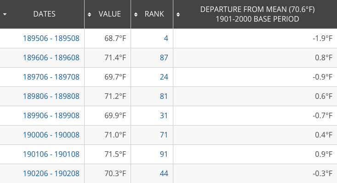Sort table by the DATES column header
This screenshot has width=337, height=183.
click(44, 14)
